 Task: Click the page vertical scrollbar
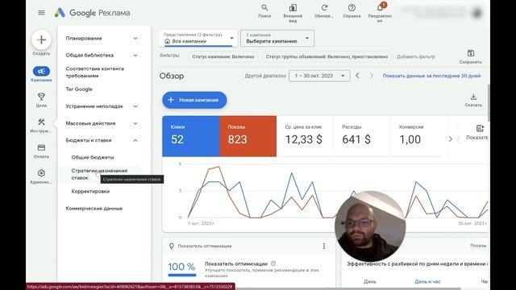click(x=489, y=102)
